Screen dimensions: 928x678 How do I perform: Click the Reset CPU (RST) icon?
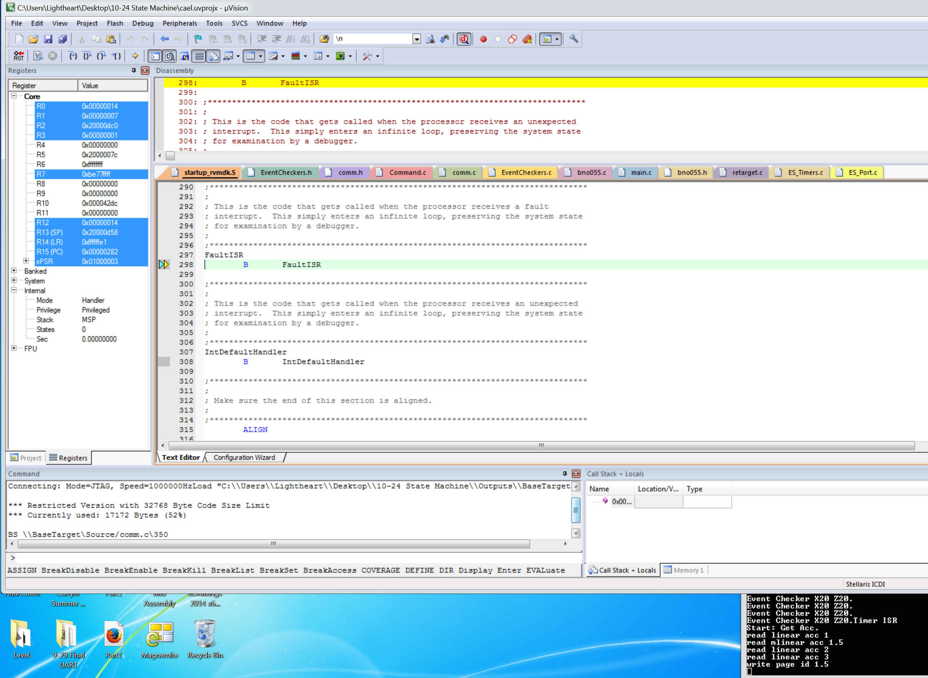(19, 56)
